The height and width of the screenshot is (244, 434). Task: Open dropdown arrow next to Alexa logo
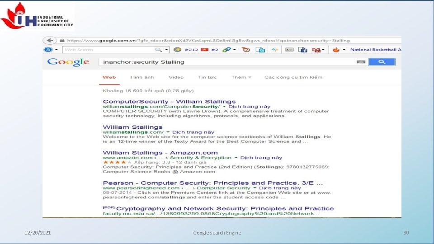click(x=57, y=50)
